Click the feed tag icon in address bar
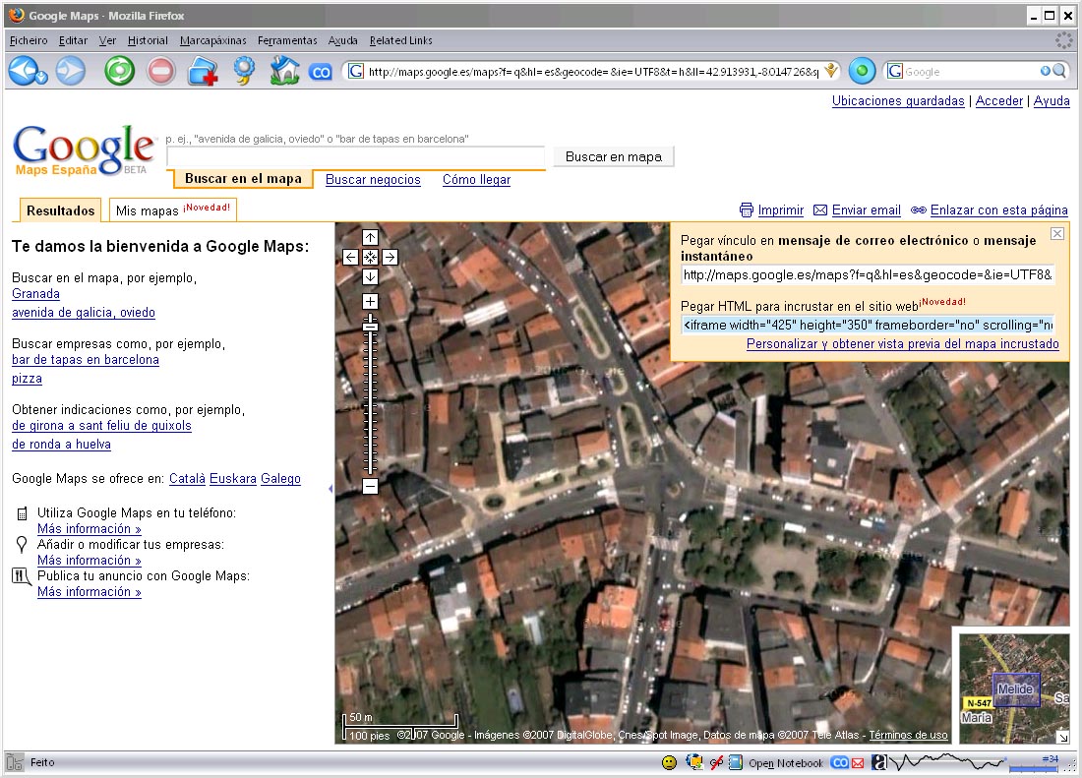Screen dimensions: 1082x778 [831, 71]
